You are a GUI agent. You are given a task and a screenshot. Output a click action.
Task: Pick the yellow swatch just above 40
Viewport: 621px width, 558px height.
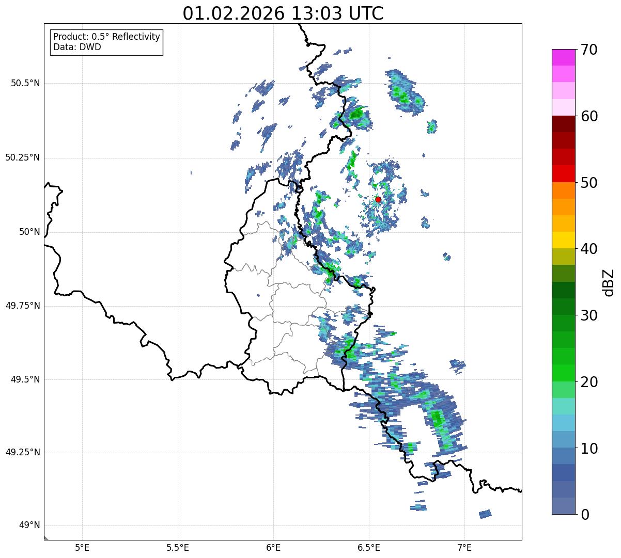[x=564, y=240]
